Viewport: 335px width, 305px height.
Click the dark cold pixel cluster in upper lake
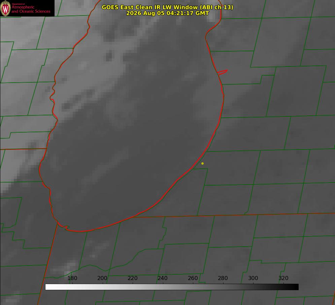coord(109,56)
